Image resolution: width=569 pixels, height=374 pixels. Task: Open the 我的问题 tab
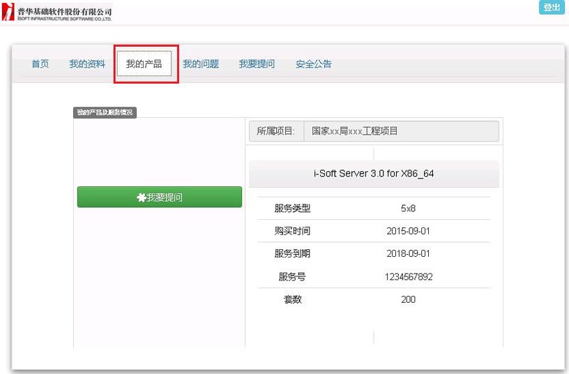point(201,64)
